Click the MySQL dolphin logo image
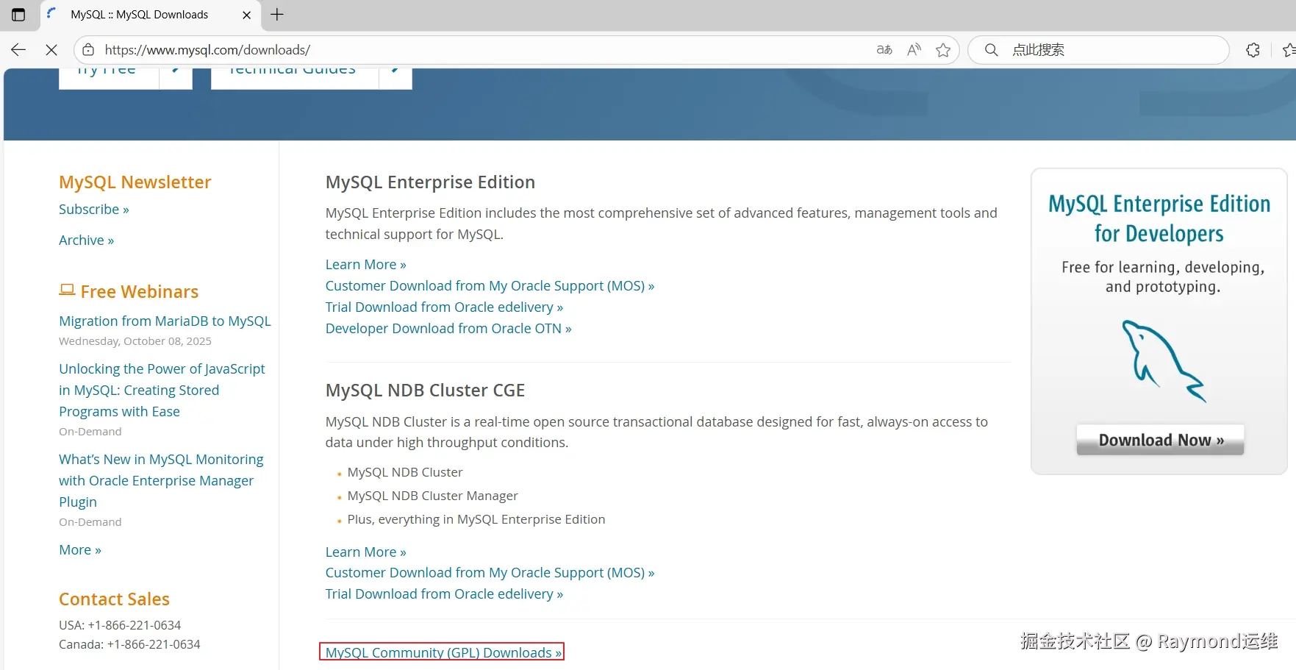This screenshot has height=670, width=1296. [1163, 361]
